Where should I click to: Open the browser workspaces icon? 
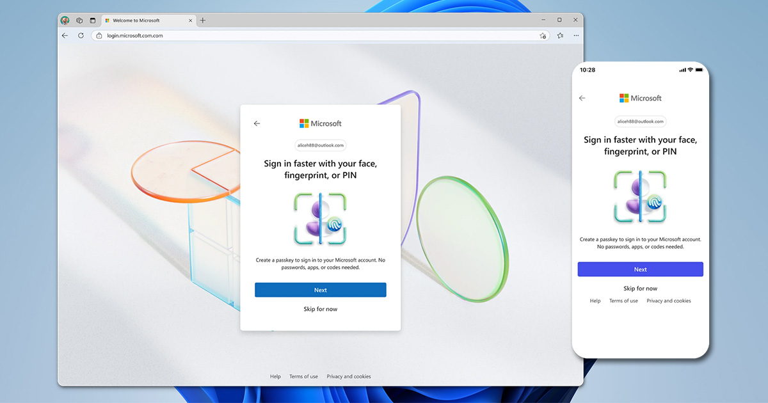point(79,20)
